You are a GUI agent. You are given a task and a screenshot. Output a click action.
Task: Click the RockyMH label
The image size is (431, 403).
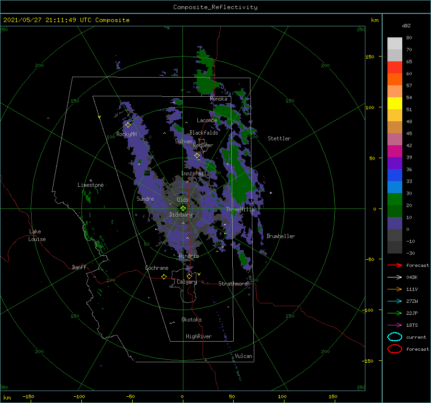coord(127,134)
